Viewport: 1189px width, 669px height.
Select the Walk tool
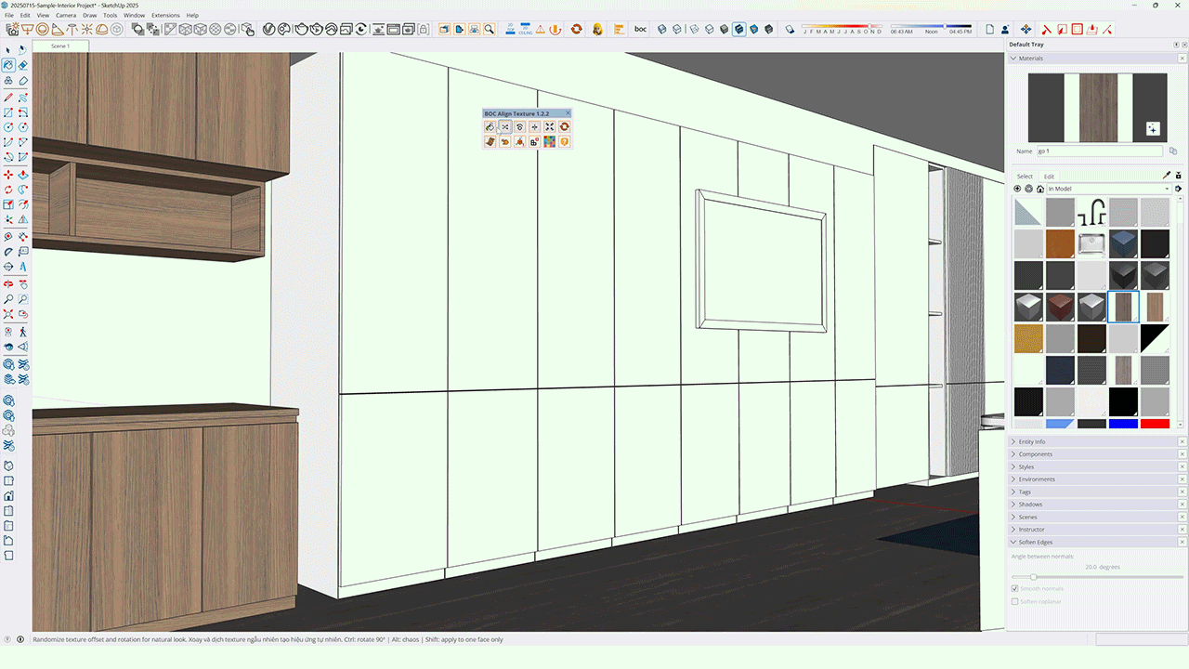click(22, 331)
